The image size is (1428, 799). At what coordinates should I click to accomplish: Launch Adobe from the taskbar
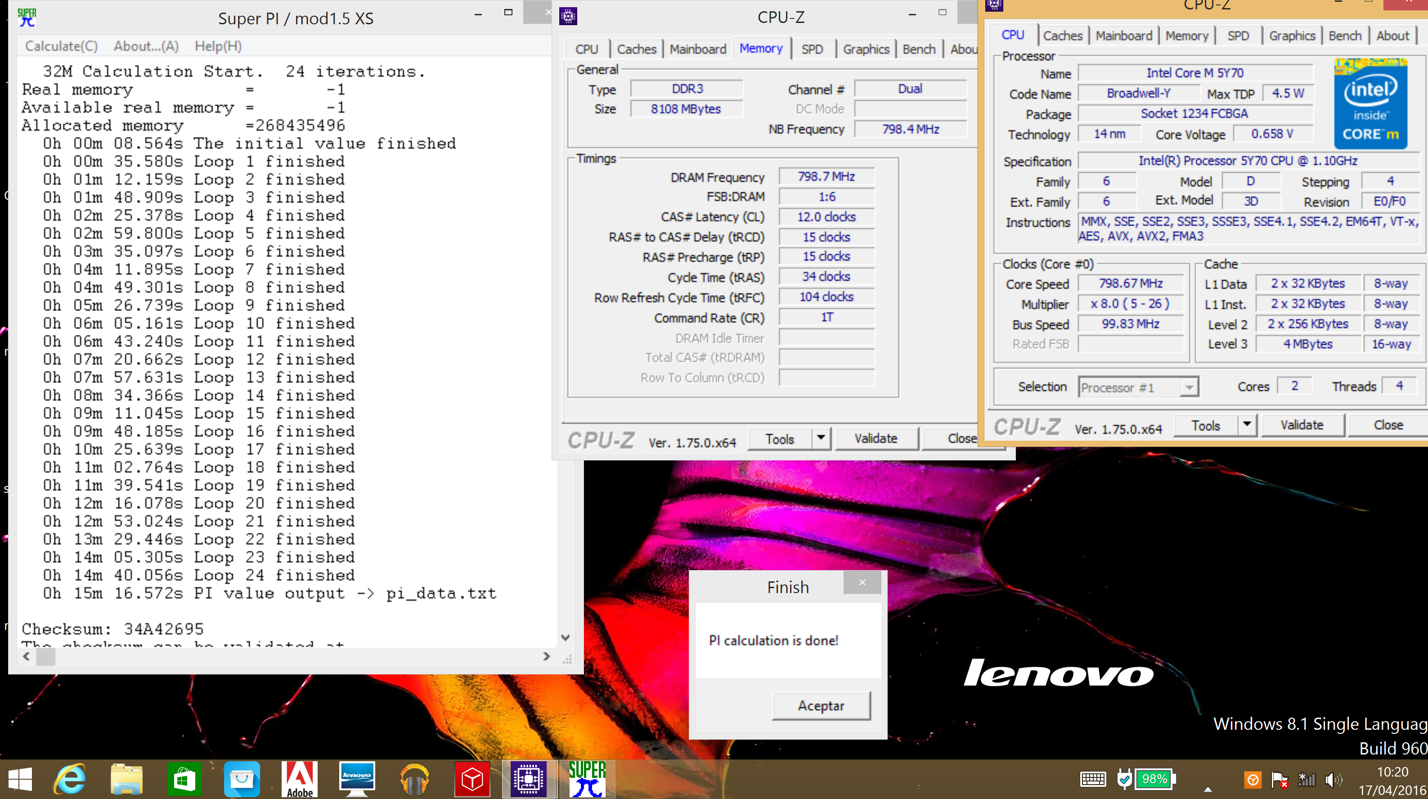299,780
